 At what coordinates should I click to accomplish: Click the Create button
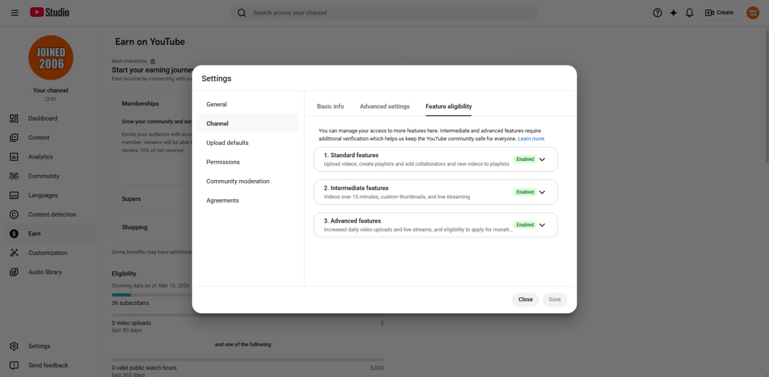pyautogui.click(x=719, y=13)
